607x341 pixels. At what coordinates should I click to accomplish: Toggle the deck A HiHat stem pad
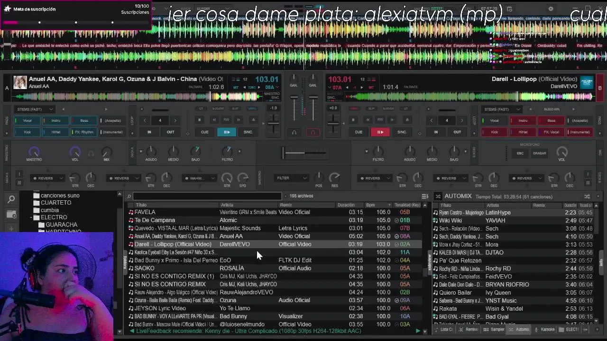(56, 132)
